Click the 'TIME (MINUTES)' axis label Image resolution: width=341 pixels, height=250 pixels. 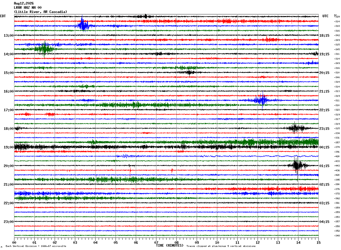(x=170, y=245)
